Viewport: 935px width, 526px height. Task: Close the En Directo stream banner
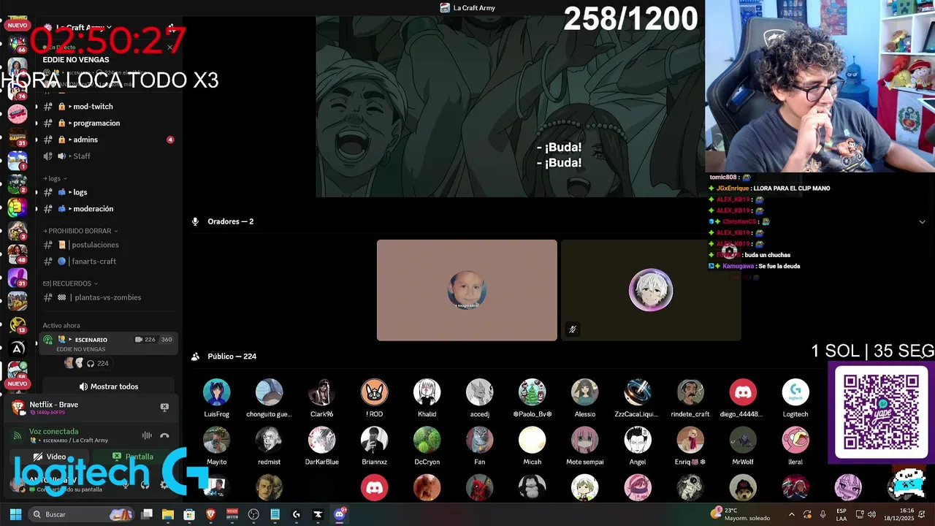point(169,47)
